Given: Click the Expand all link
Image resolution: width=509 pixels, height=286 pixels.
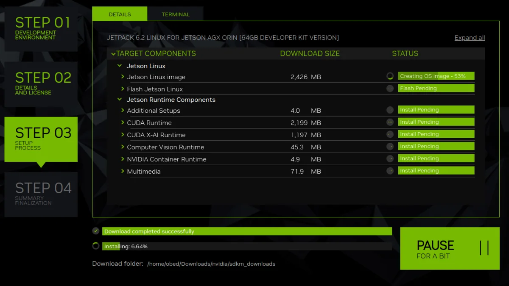Looking at the screenshot, I should pyautogui.click(x=470, y=38).
